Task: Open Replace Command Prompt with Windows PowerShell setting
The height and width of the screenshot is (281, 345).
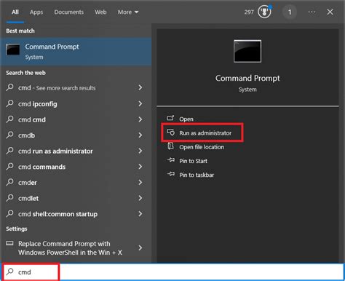Action: (x=76, y=248)
